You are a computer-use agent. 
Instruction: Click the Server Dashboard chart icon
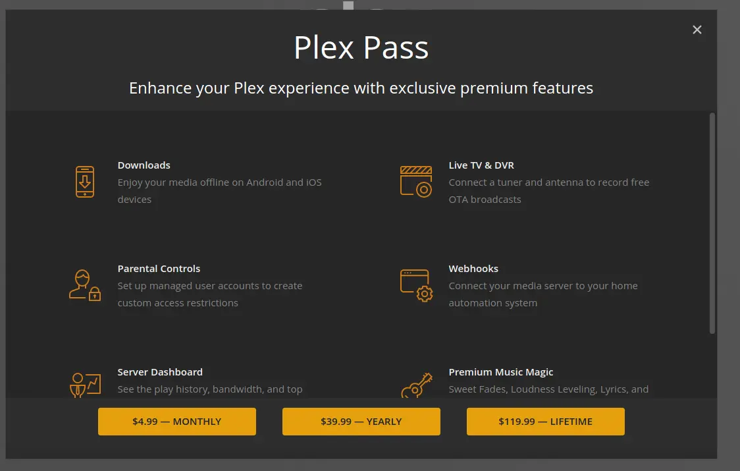pyautogui.click(x=85, y=385)
